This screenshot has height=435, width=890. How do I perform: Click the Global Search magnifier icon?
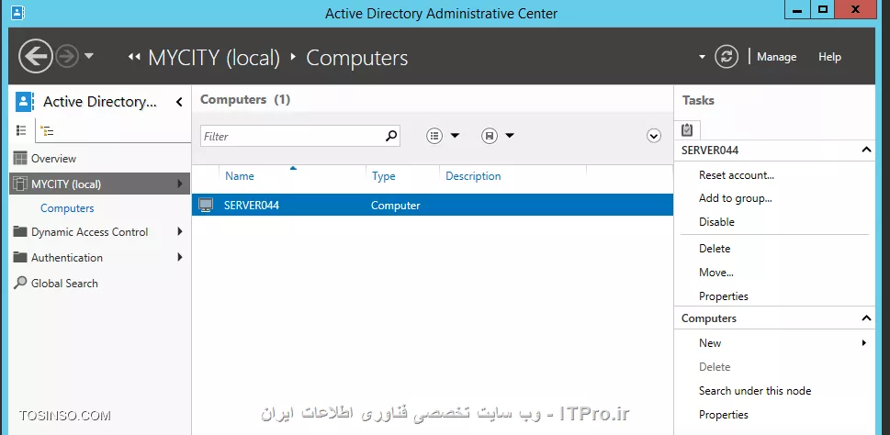[20, 283]
